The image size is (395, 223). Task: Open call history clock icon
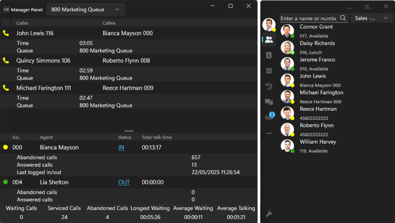tap(269, 87)
